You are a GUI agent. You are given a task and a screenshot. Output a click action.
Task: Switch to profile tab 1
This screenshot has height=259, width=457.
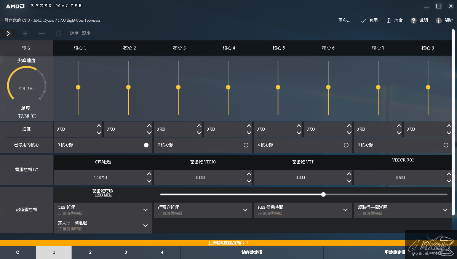[54, 252]
